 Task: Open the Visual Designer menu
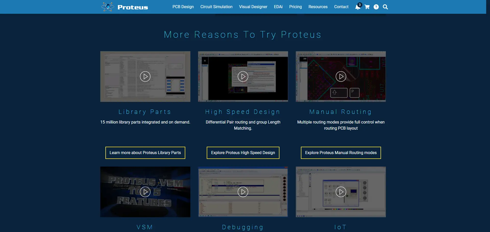pos(253,7)
